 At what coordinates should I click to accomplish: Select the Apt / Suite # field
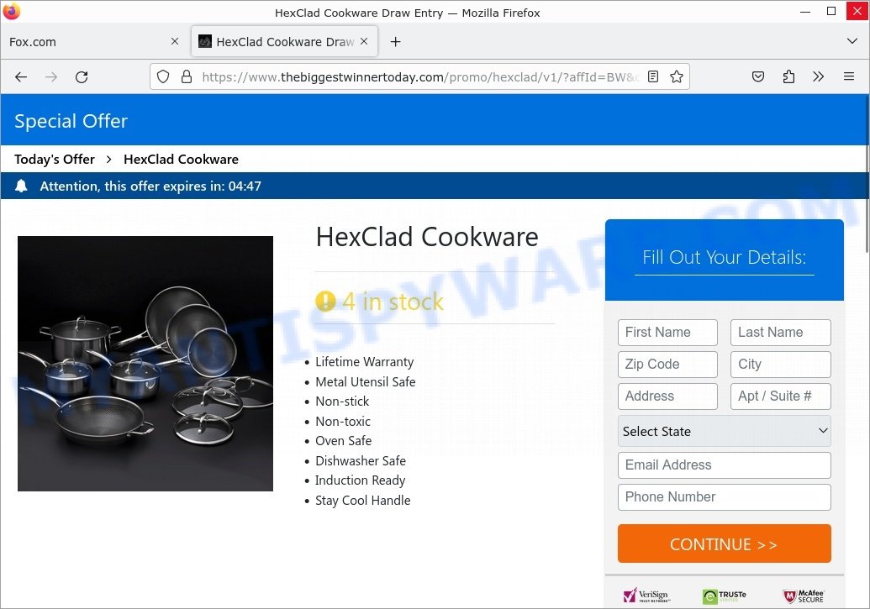(781, 396)
